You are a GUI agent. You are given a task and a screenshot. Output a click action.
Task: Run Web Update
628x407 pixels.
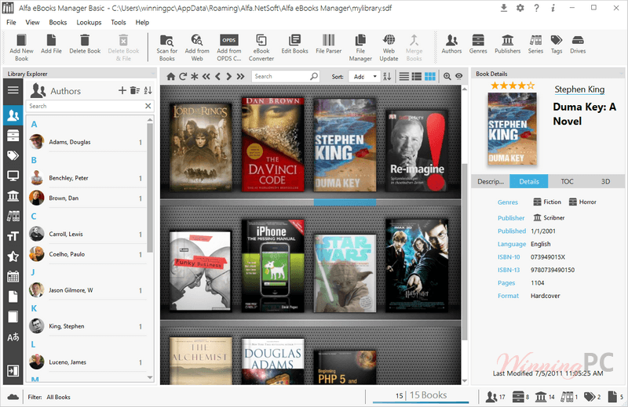(x=389, y=47)
